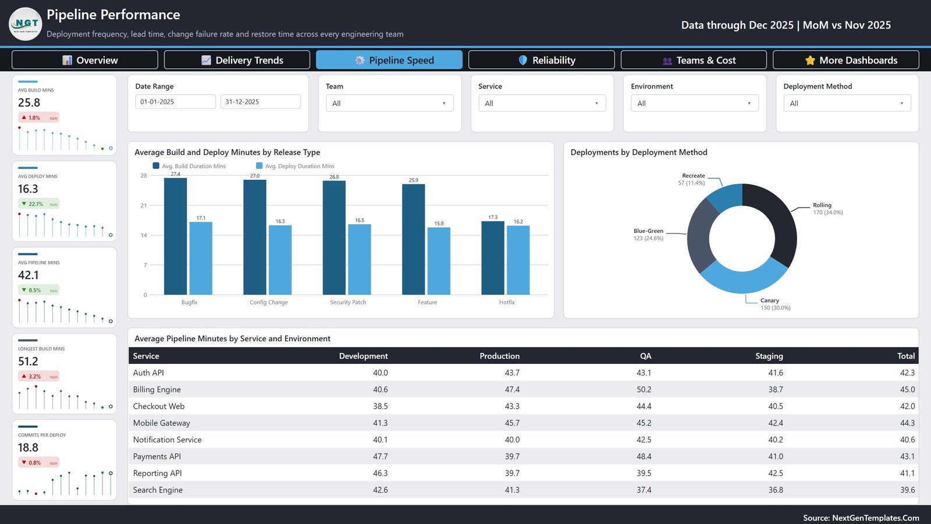The width and height of the screenshot is (931, 524).
Task: Sort by the Development column header
Action: click(363, 356)
